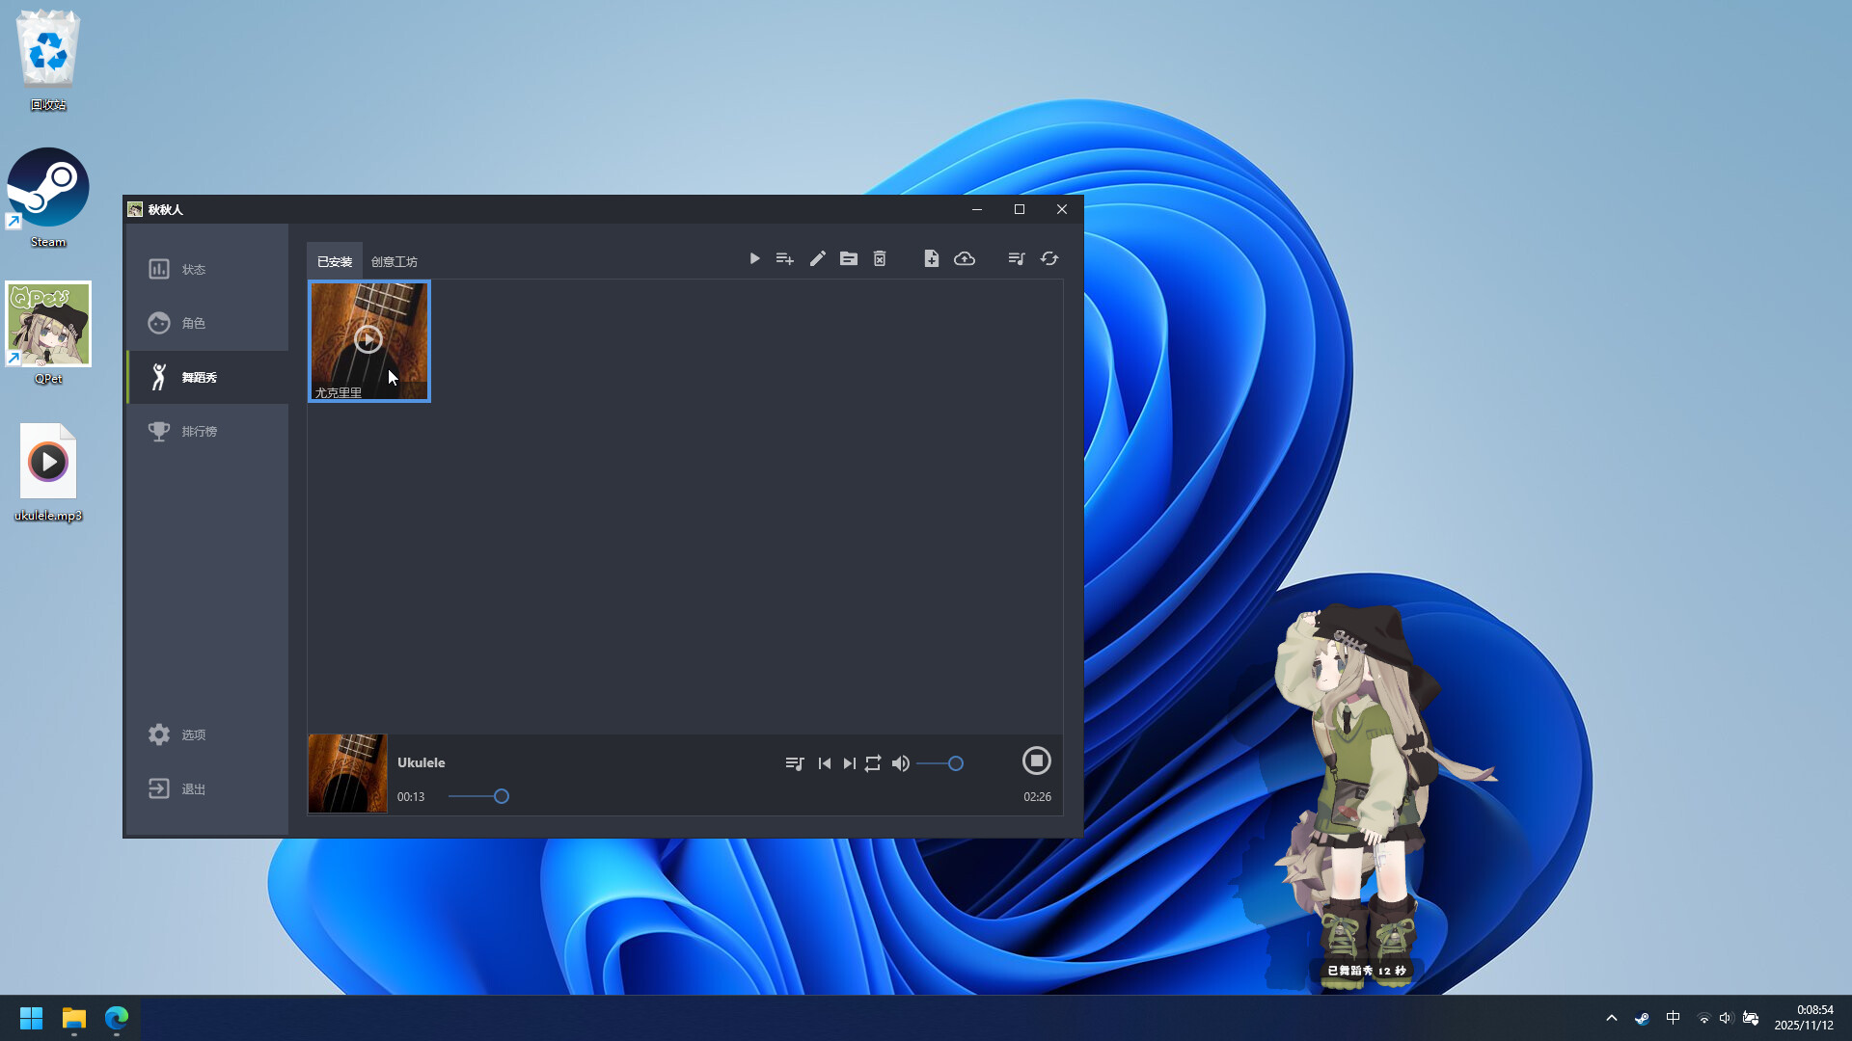The width and height of the screenshot is (1852, 1041).
Task: Click the cloud upload icon
Action: pos(965,258)
